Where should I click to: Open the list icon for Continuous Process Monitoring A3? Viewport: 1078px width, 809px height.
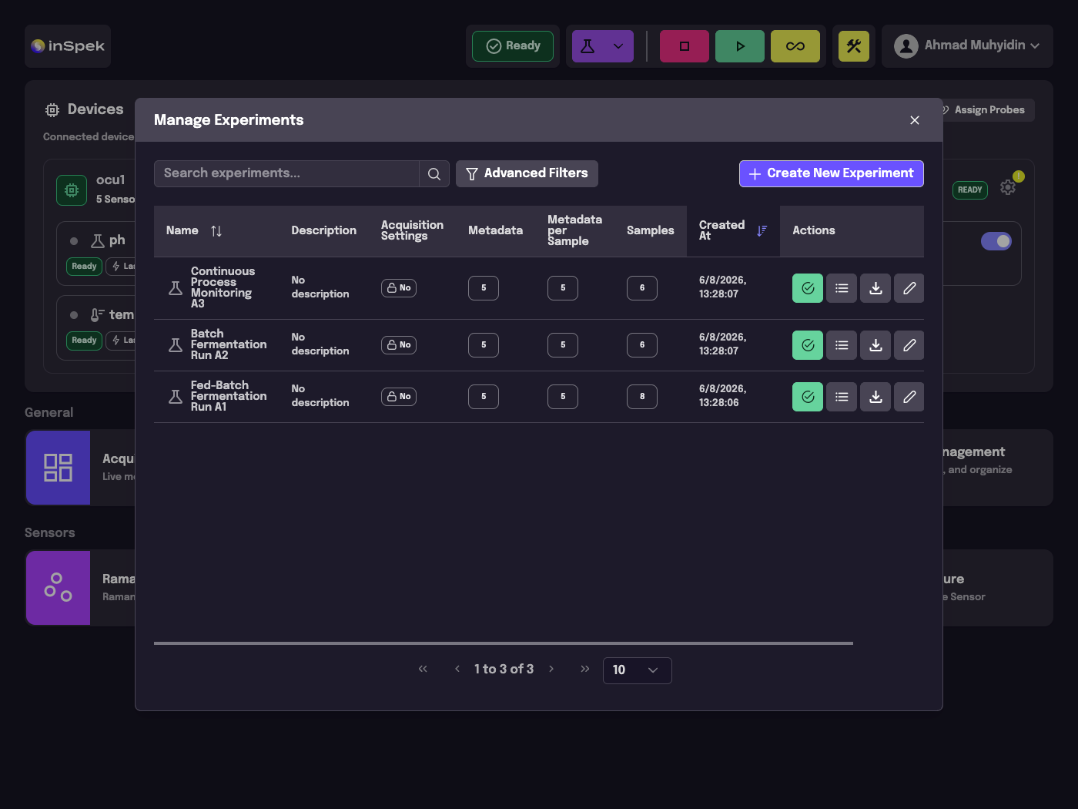(842, 288)
